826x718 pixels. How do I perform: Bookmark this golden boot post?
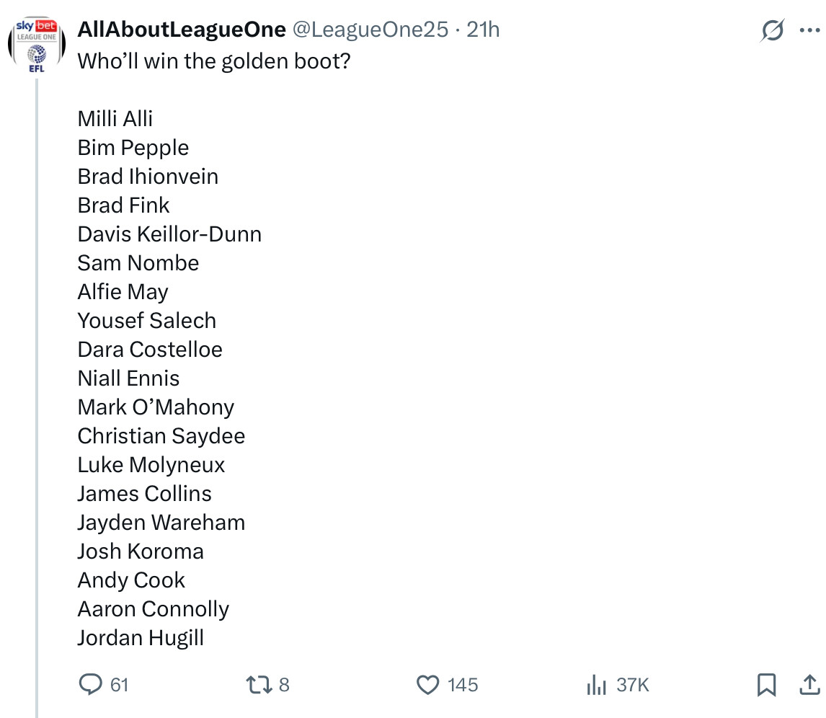tap(766, 684)
